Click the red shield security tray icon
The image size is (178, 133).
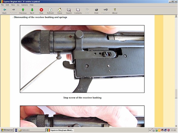point(169,130)
